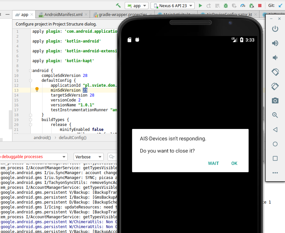Screen dimensions: 285x233
Task: Collapse the buildTypes block fold marker
Action: (x=30, y=120)
